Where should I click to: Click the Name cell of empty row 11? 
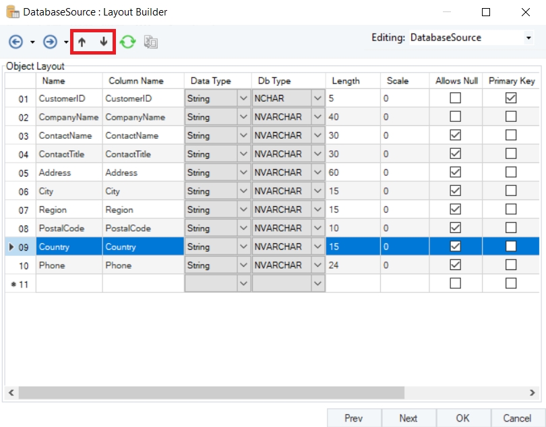click(x=69, y=284)
